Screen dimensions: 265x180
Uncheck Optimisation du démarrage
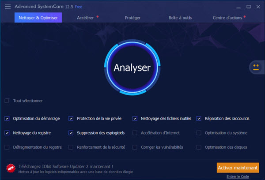[x=7, y=119]
